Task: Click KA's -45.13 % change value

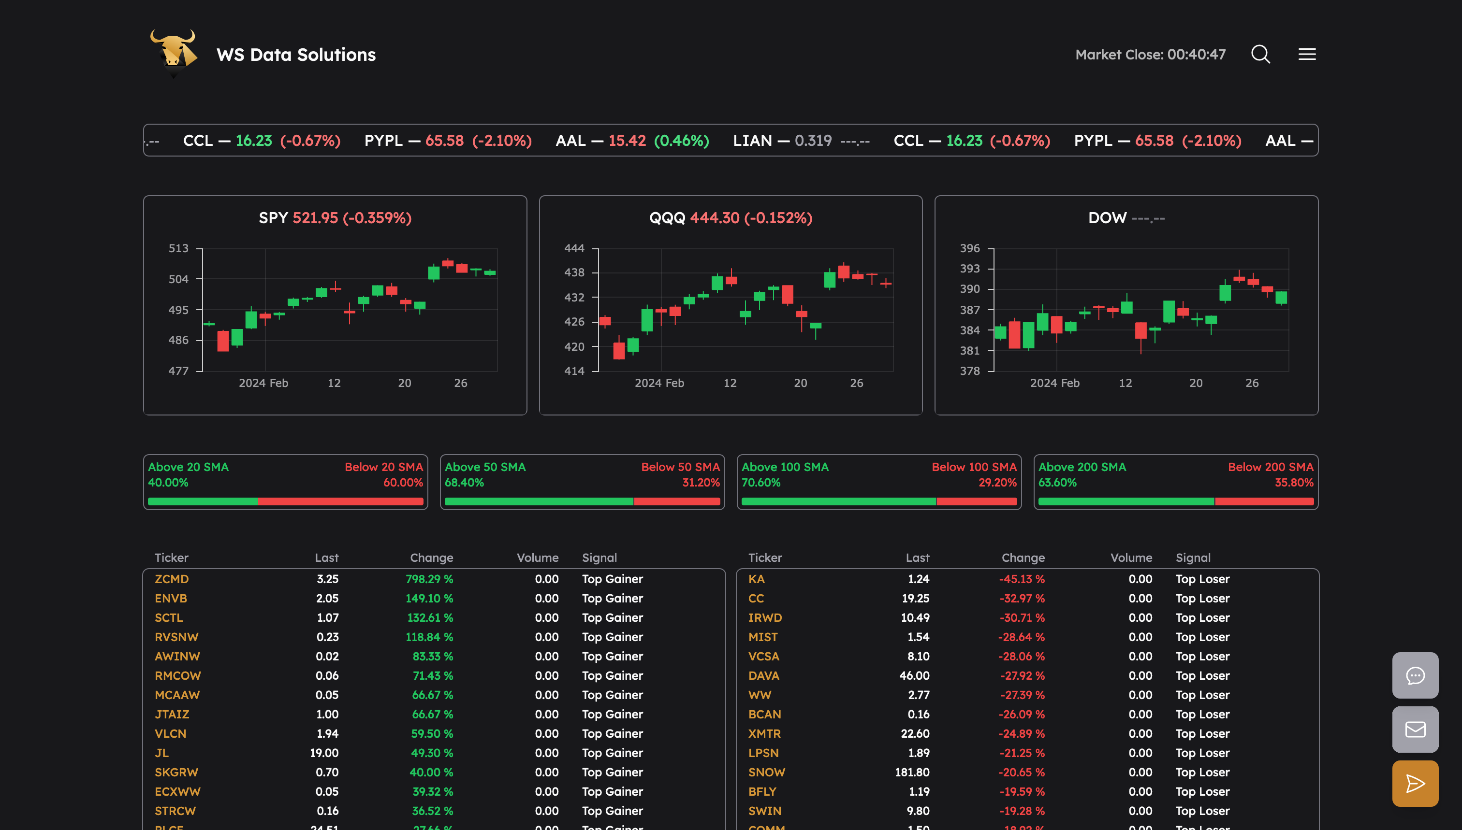Action: click(x=1022, y=579)
